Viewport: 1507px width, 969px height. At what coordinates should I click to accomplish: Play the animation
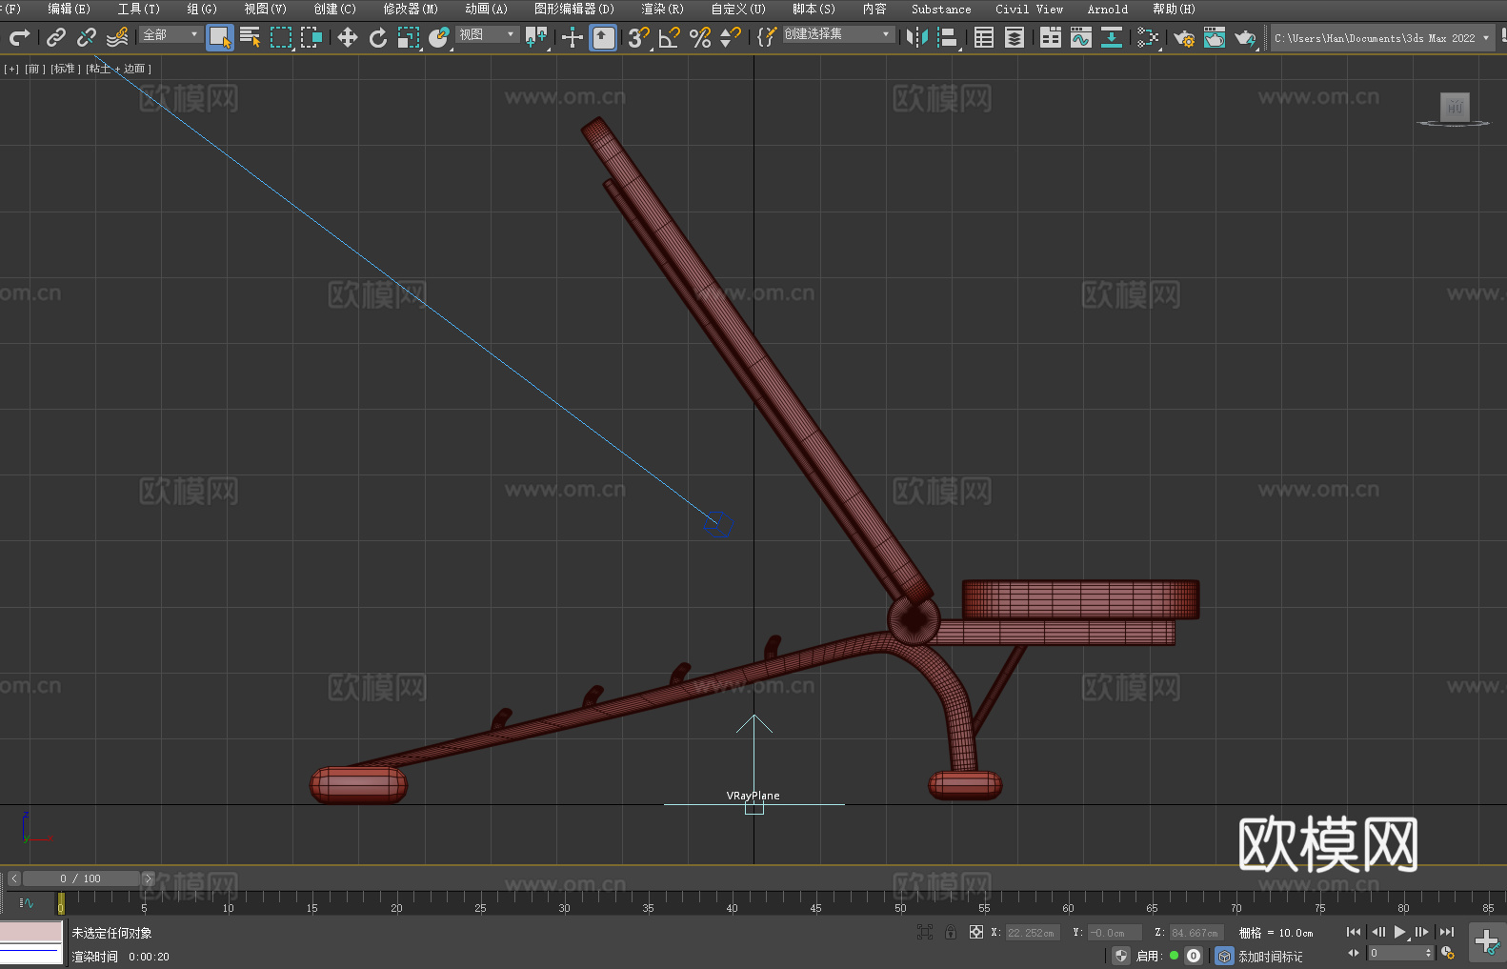(x=1400, y=932)
